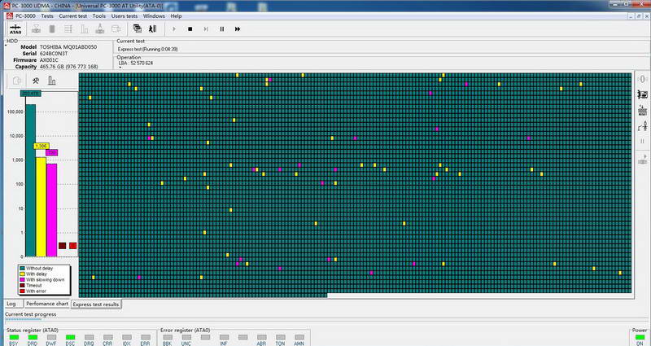The height and width of the screenshot is (346, 651).
Task: Switch to the Perfomance chart tab
Action: tap(47, 304)
